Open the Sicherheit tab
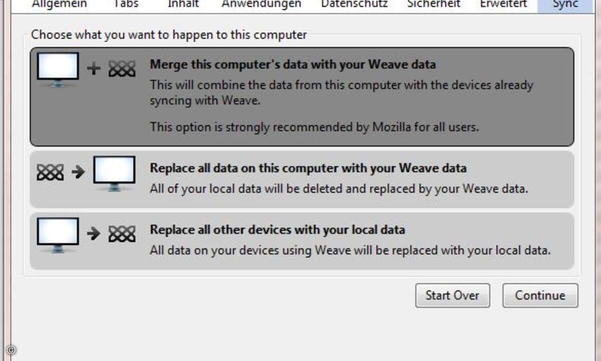Image resolution: width=601 pixels, height=361 pixels. click(x=432, y=5)
